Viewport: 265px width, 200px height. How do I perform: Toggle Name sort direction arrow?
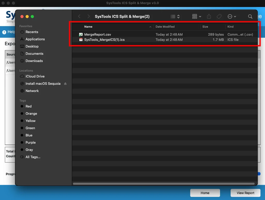(x=150, y=27)
